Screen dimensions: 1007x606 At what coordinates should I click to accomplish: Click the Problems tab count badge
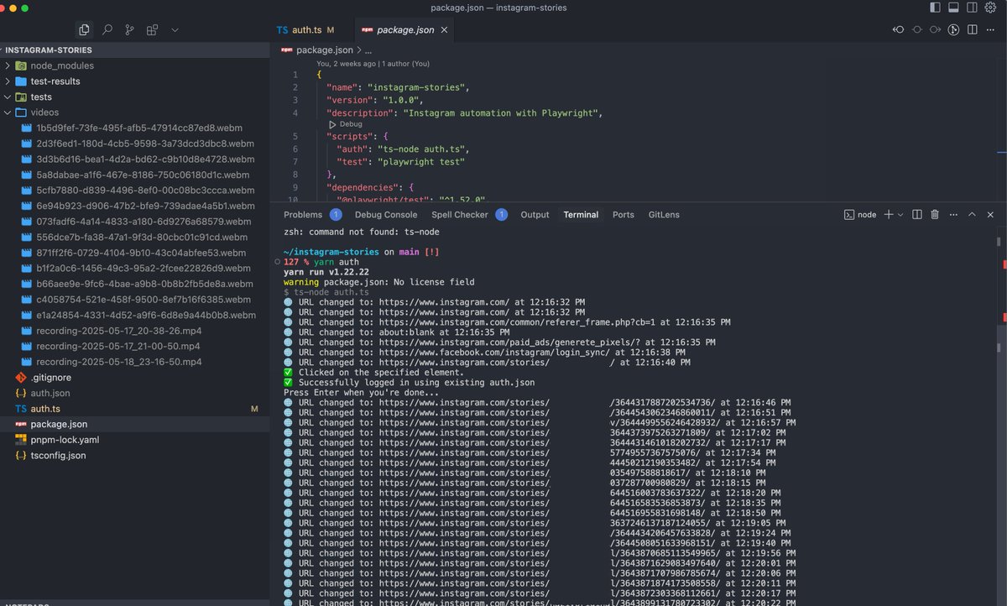tap(336, 215)
